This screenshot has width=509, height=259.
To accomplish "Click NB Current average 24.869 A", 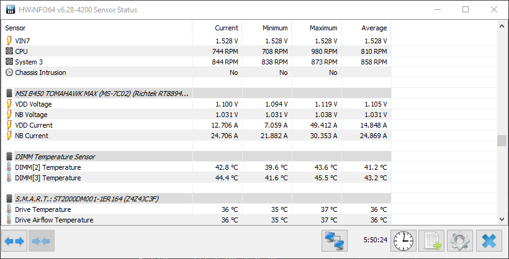I will tap(373, 136).
